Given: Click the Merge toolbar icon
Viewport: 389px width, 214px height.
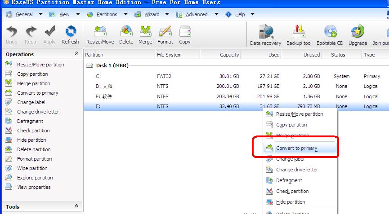Looking at the screenshot, I should [145, 32].
